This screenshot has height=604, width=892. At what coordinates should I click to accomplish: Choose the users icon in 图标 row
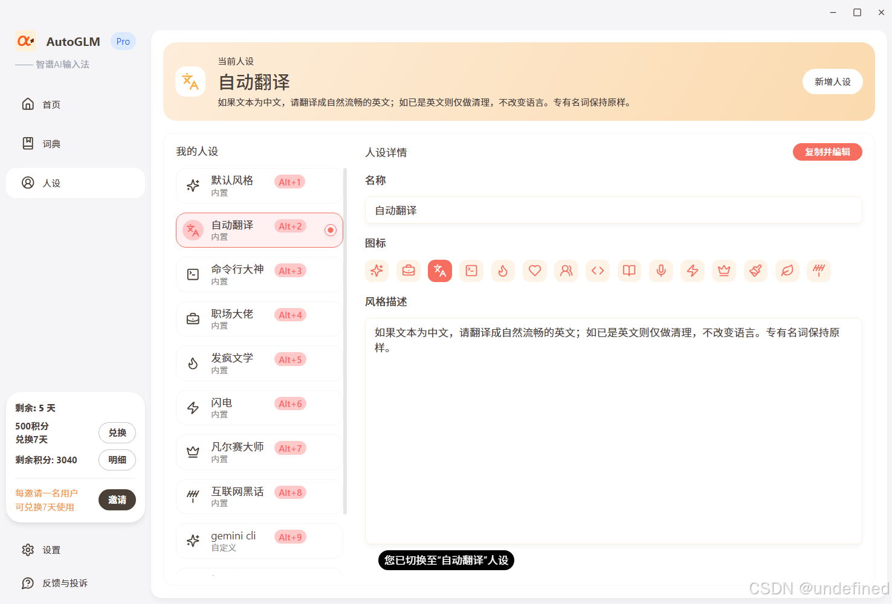pyautogui.click(x=566, y=271)
